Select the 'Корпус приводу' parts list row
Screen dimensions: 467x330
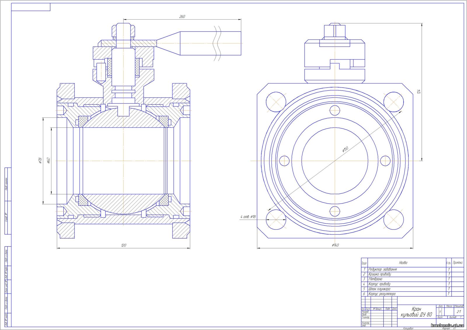pos(379,284)
